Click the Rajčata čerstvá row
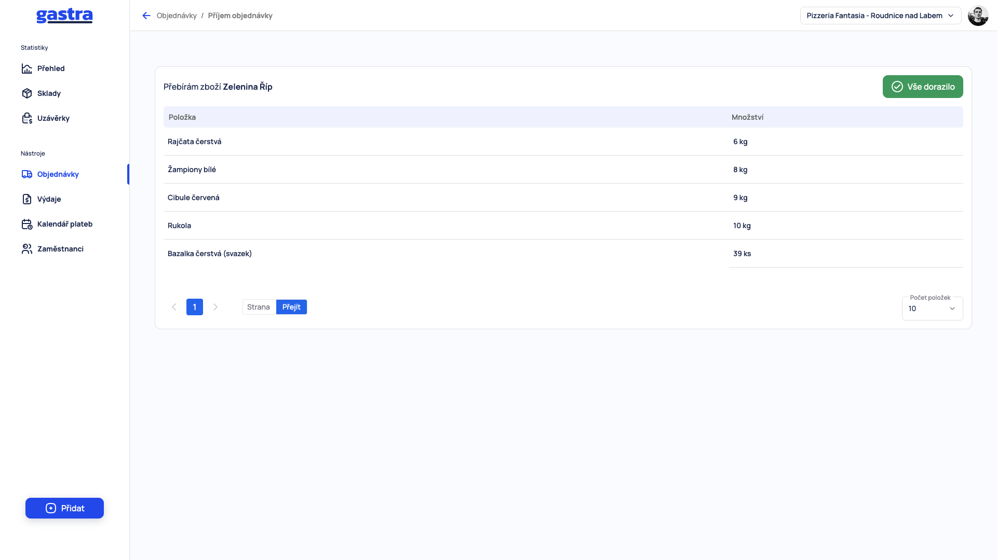This screenshot has width=997, height=560. tap(563, 142)
